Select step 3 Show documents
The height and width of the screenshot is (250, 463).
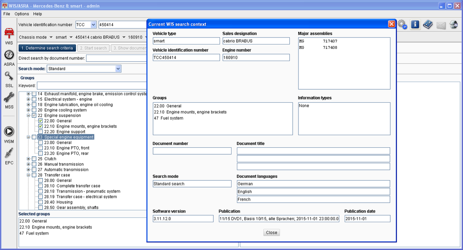click(128, 48)
